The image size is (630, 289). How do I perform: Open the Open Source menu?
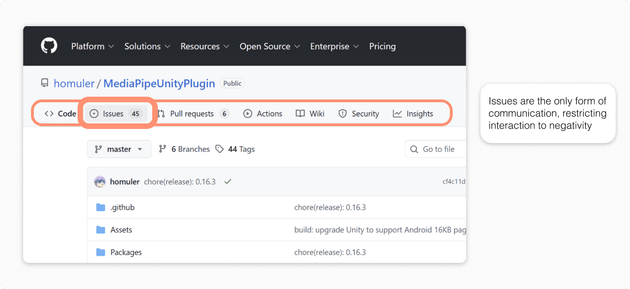click(x=270, y=47)
